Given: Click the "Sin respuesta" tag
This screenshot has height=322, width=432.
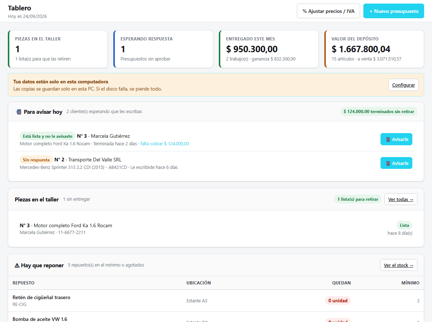Looking at the screenshot, I should 36,160.
